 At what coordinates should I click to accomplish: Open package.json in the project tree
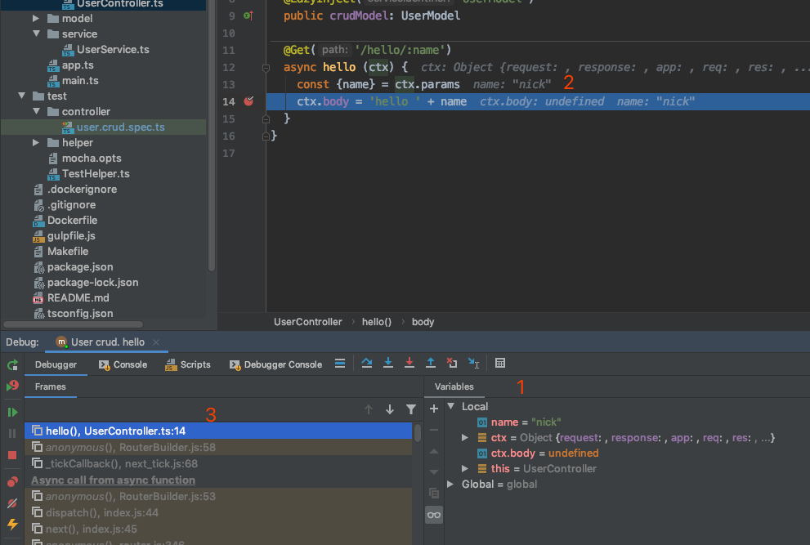click(80, 266)
